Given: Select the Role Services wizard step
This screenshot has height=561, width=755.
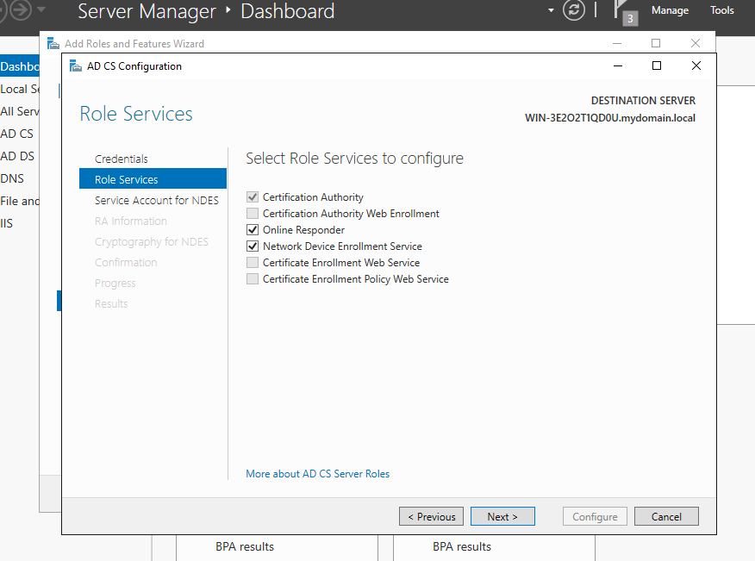Looking at the screenshot, I should (x=153, y=179).
